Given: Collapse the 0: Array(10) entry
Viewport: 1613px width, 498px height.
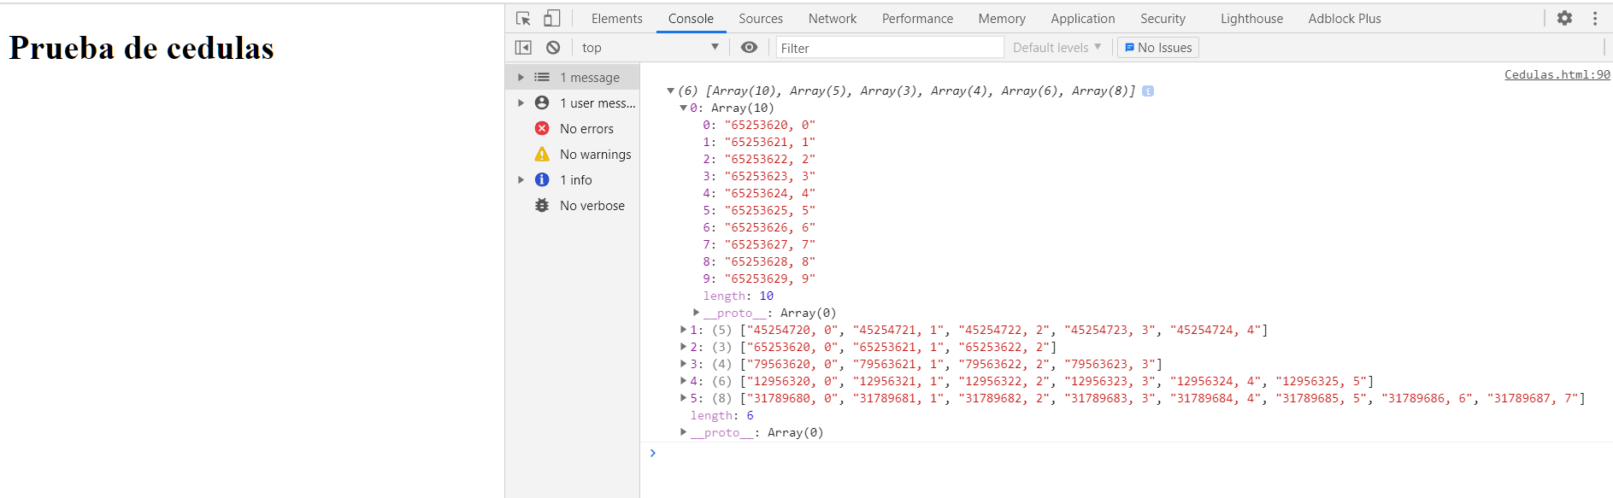Looking at the screenshot, I should pos(684,108).
